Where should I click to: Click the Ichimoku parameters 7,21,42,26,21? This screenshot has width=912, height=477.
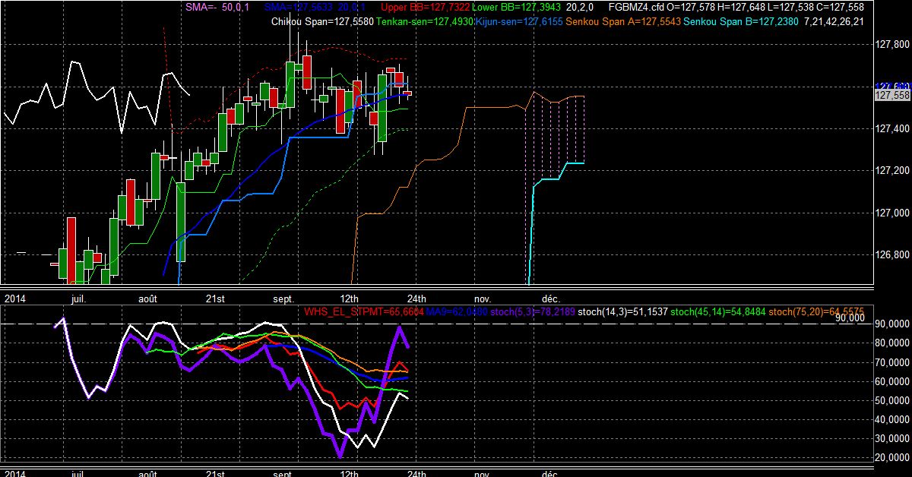pos(833,21)
